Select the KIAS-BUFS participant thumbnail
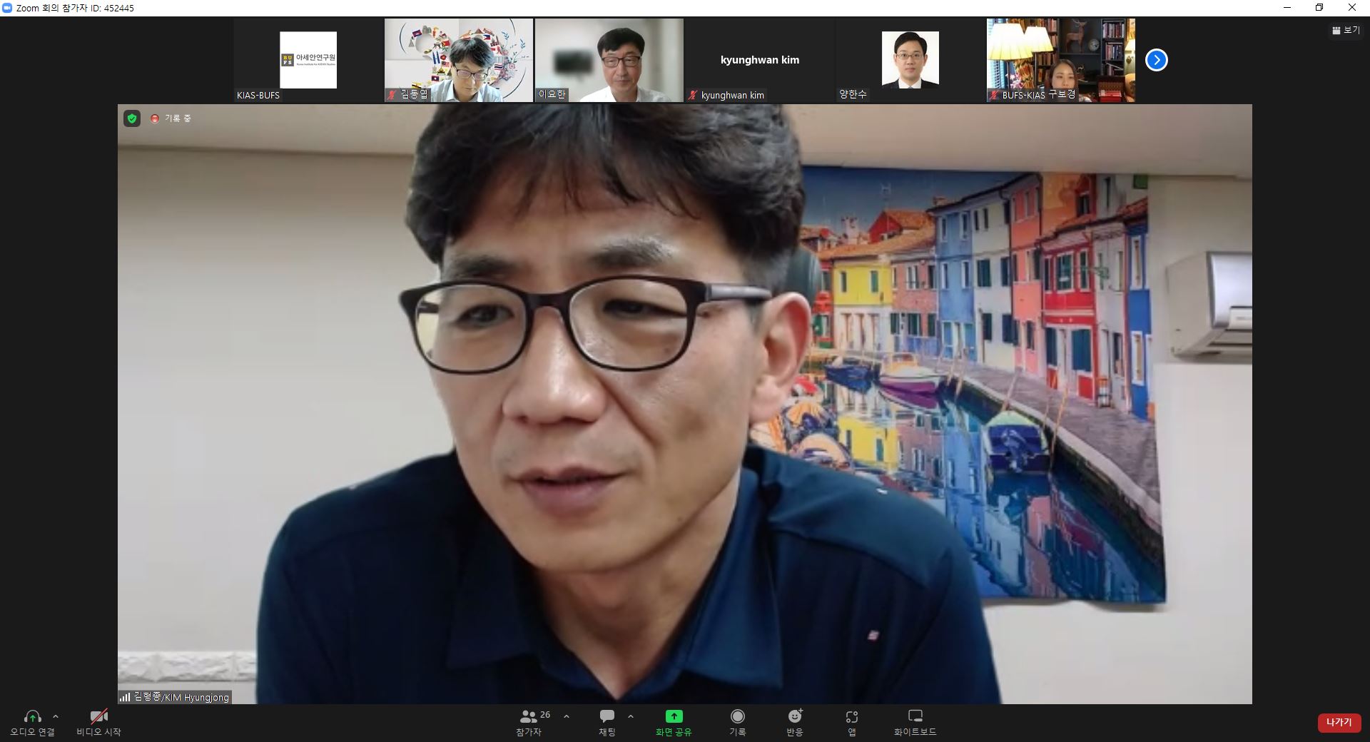The width and height of the screenshot is (1370, 742). (x=308, y=61)
